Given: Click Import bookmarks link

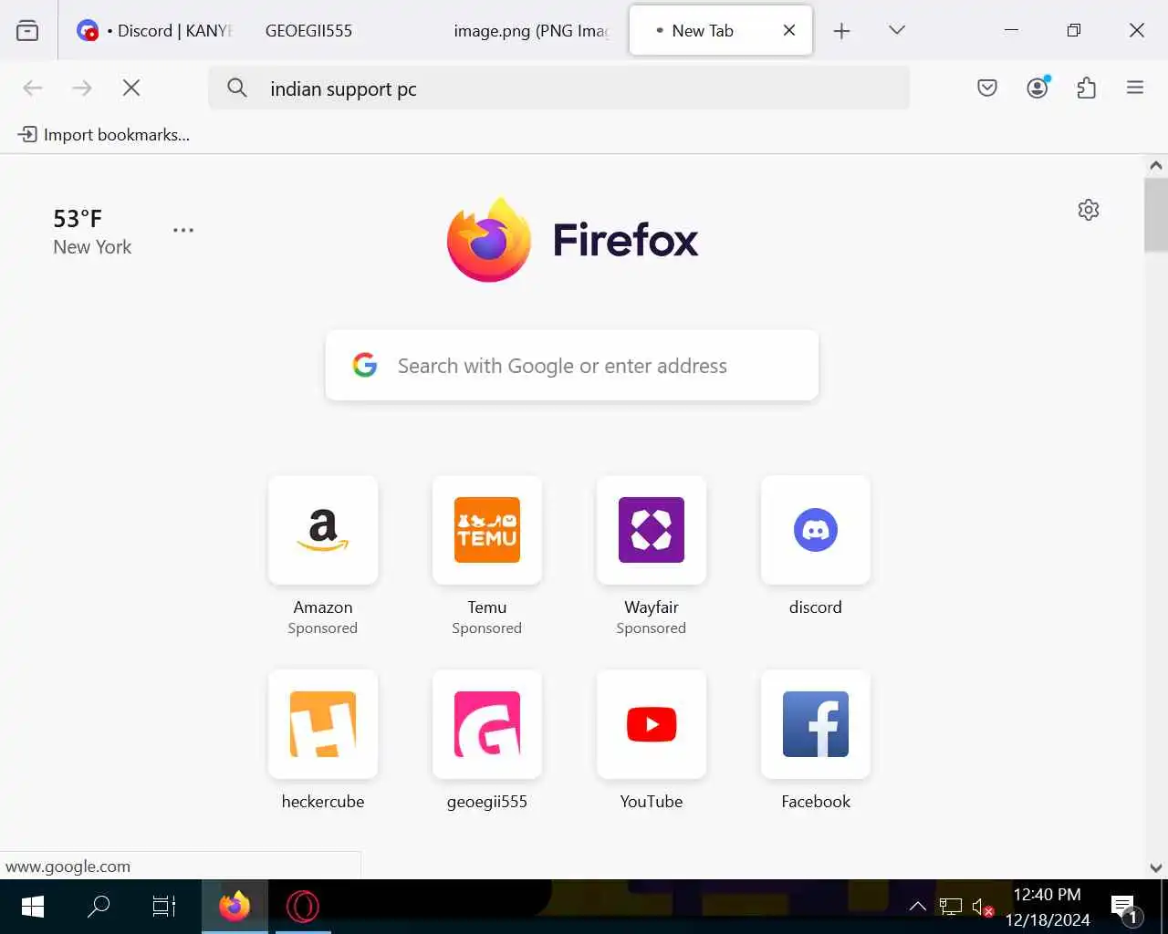Looking at the screenshot, I should pyautogui.click(x=104, y=135).
